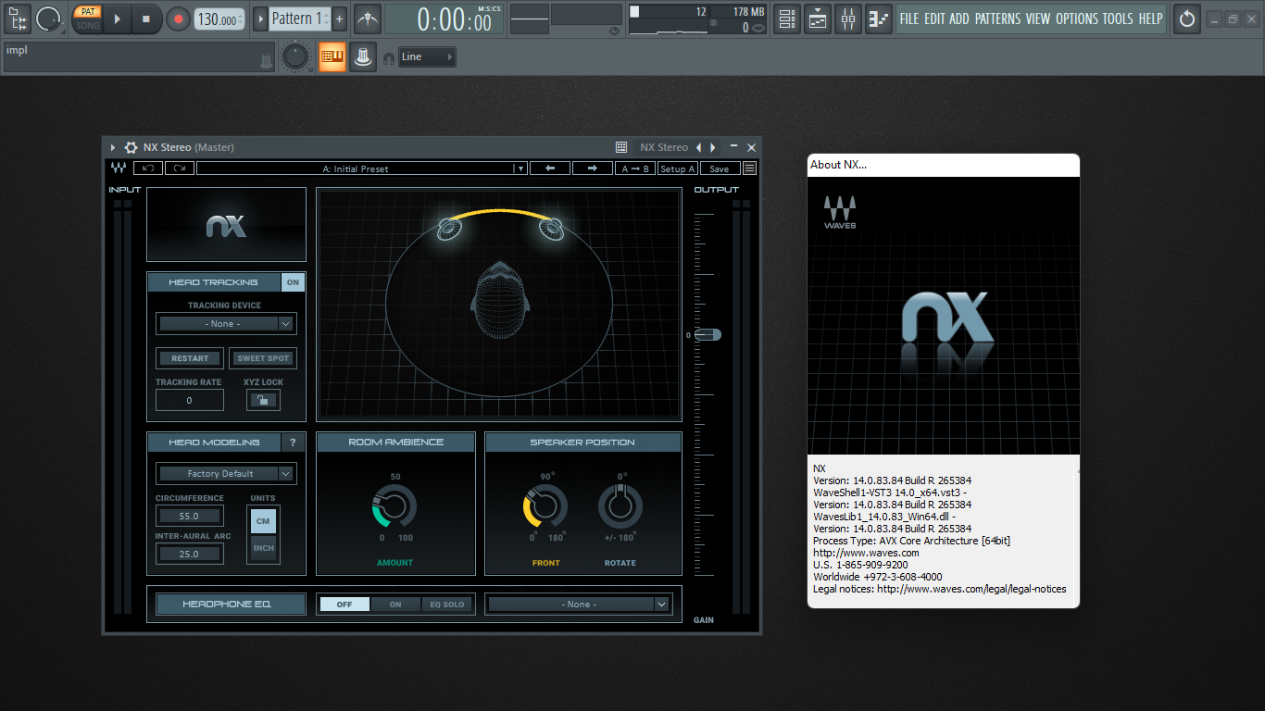1265x711 pixels.
Task: Open Head Modeling help question mark
Action: click(x=293, y=443)
